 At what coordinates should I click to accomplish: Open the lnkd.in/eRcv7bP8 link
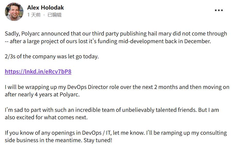coord(38,72)
